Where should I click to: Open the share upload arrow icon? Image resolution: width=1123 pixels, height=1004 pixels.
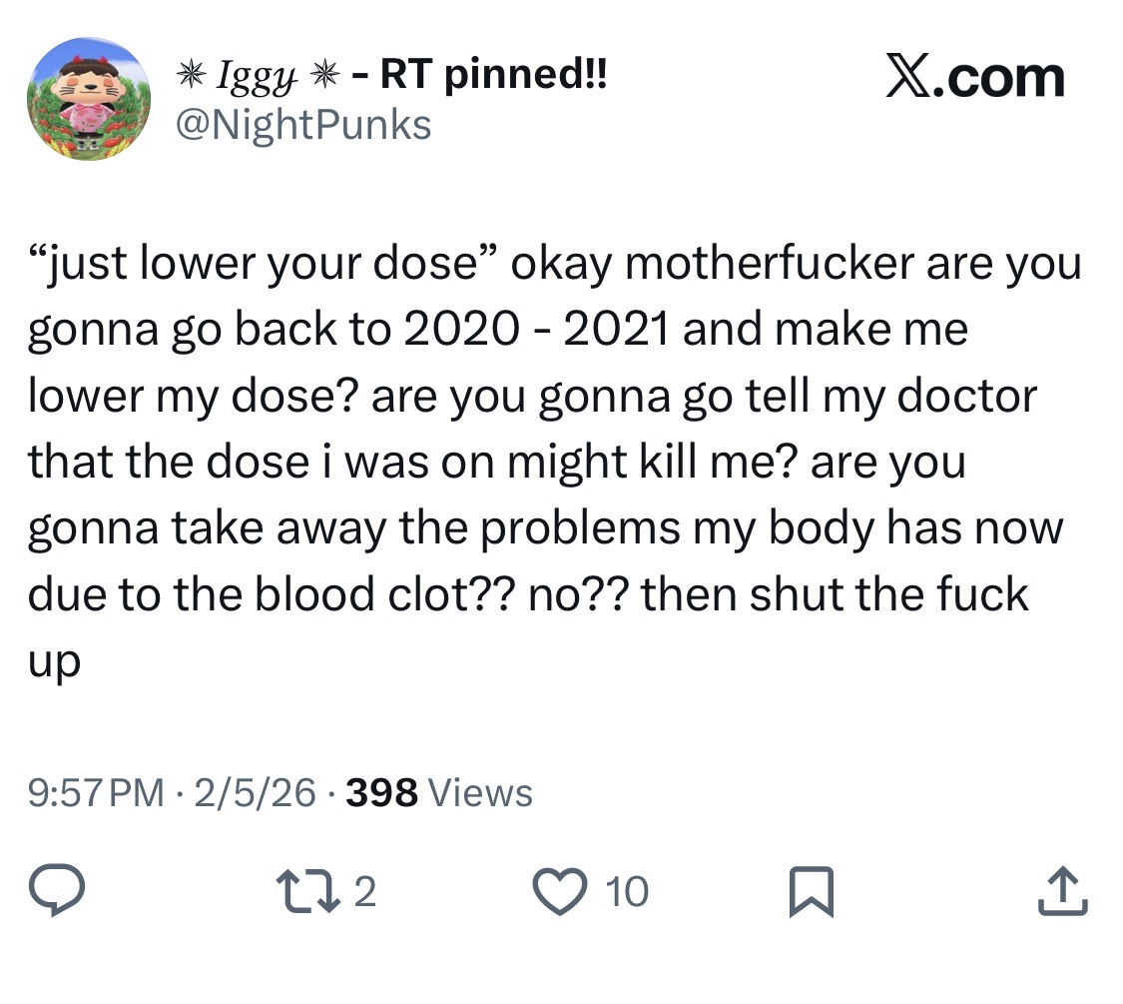1063,891
